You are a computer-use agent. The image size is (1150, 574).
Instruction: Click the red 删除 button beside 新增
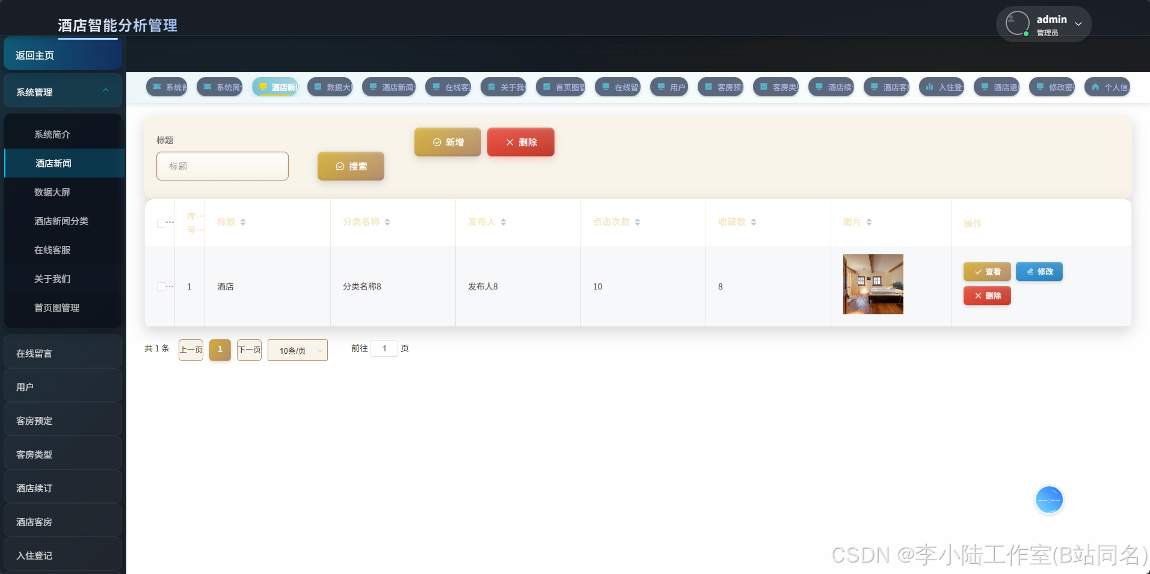(x=521, y=142)
